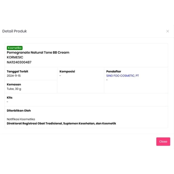Click the dash value under Komposisi
This screenshot has width=174, height=174.
pyautogui.click(x=60, y=76)
